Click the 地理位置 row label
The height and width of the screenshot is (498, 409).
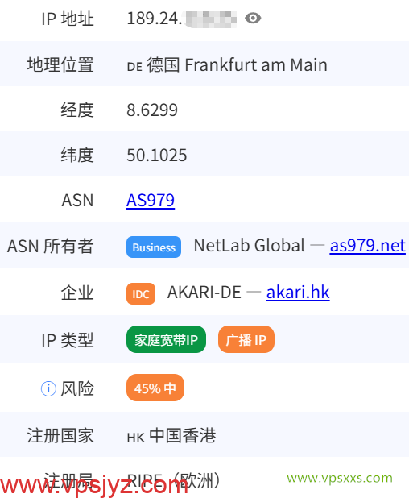click(60, 64)
